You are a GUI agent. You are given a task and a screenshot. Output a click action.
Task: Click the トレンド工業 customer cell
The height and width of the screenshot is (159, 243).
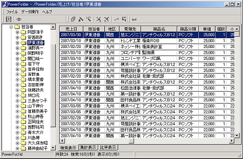tap(130, 41)
